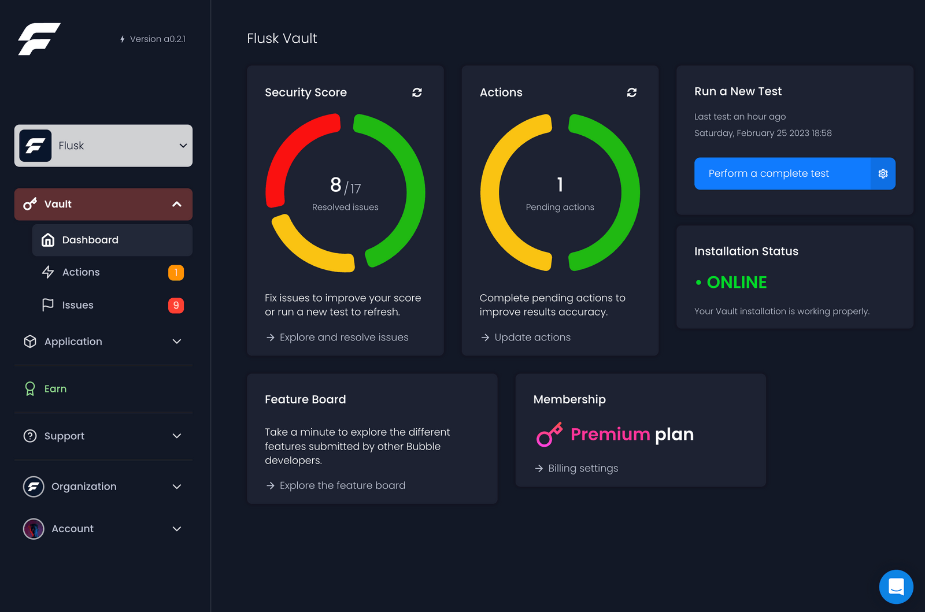The image size is (925, 612).
Task: Click Perform a complete test
Action: pos(769,173)
